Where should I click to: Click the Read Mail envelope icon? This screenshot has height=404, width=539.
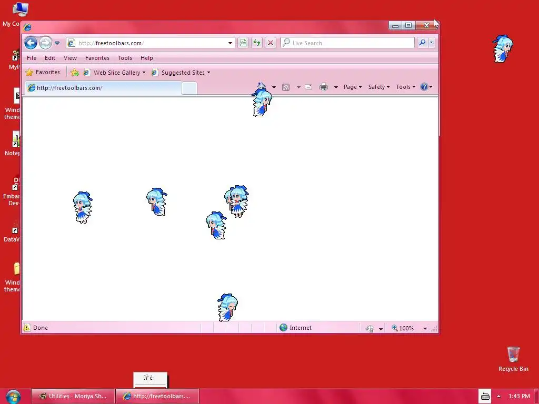(308, 87)
